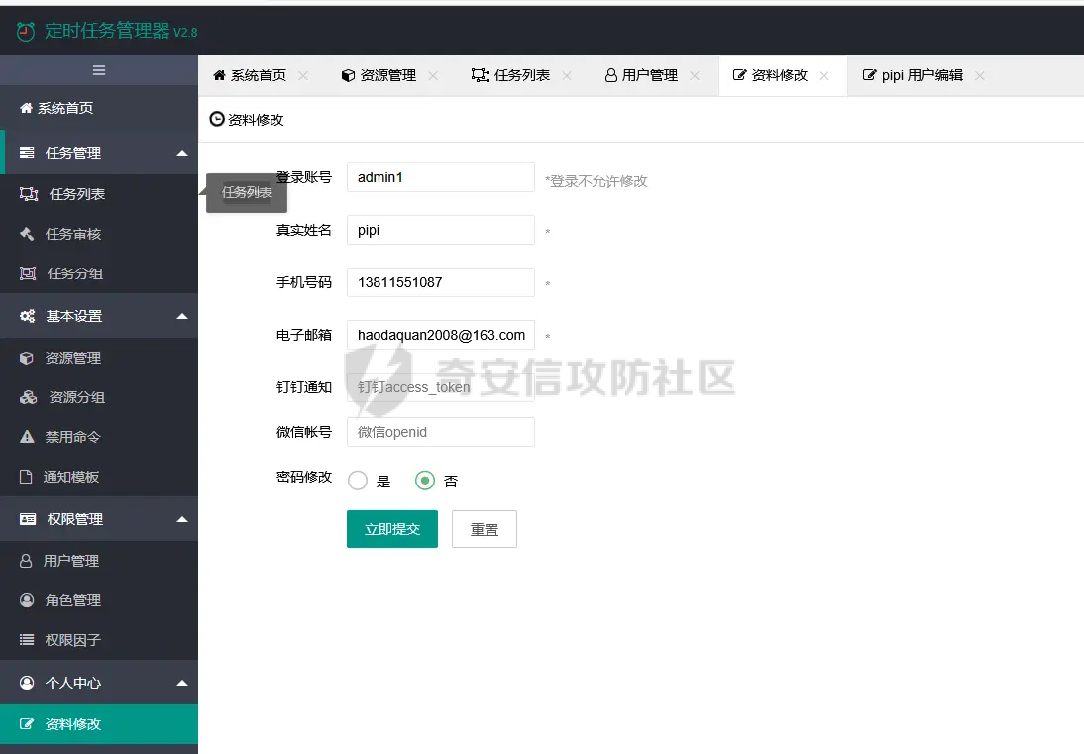
Task: Close the pipi 用户编辑 tab
Action: (x=980, y=76)
